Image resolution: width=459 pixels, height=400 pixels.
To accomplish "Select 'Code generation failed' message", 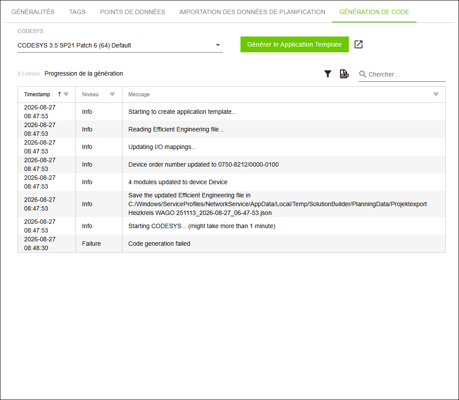I will (159, 244).
